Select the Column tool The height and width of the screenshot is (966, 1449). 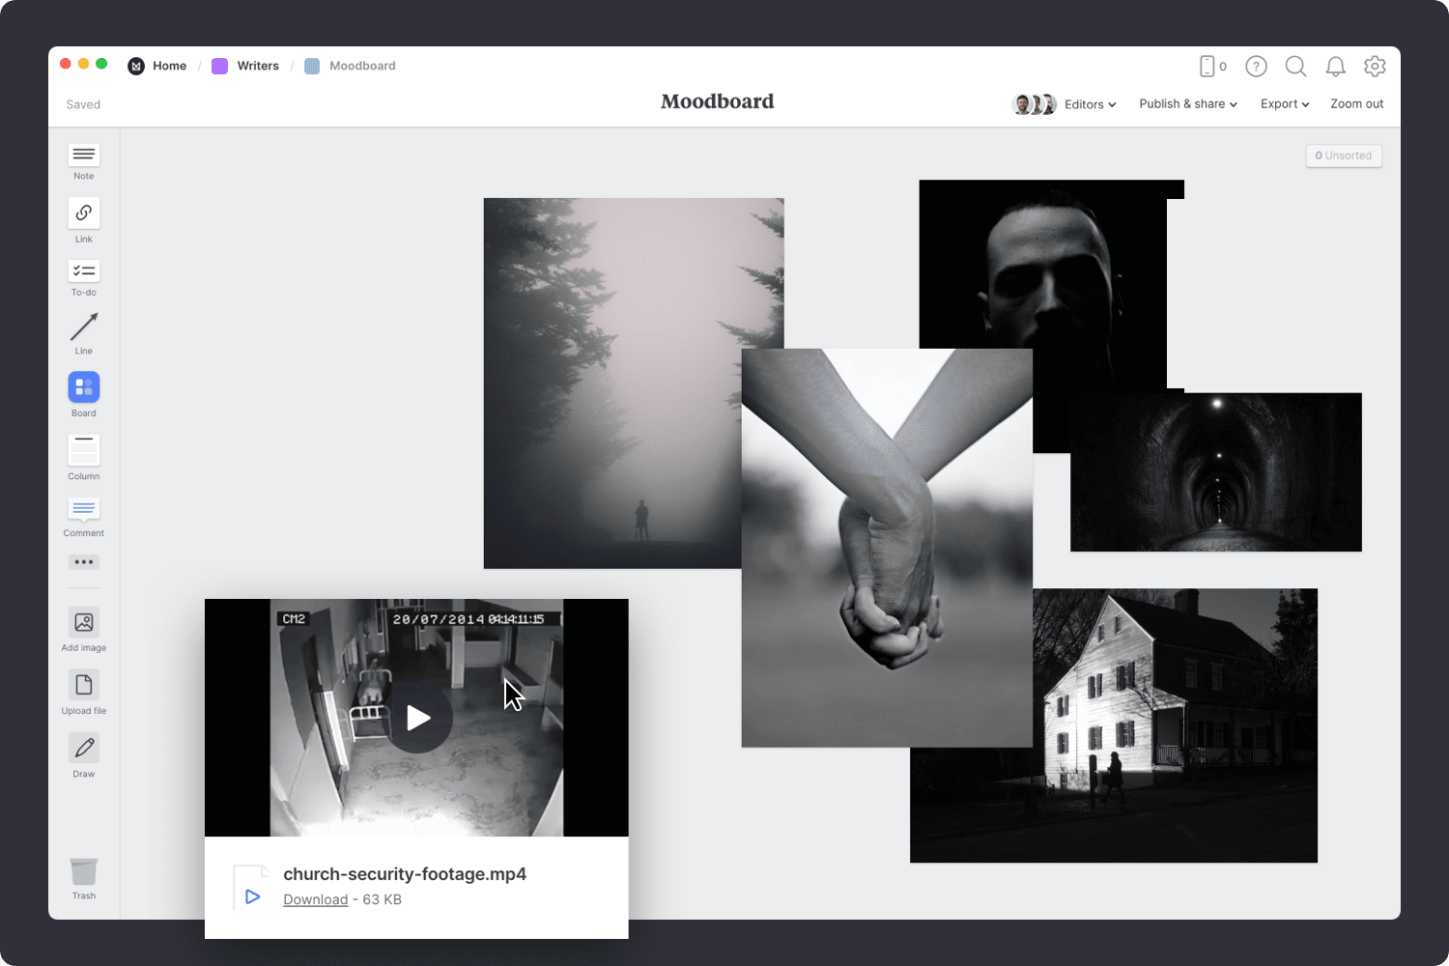83,449
